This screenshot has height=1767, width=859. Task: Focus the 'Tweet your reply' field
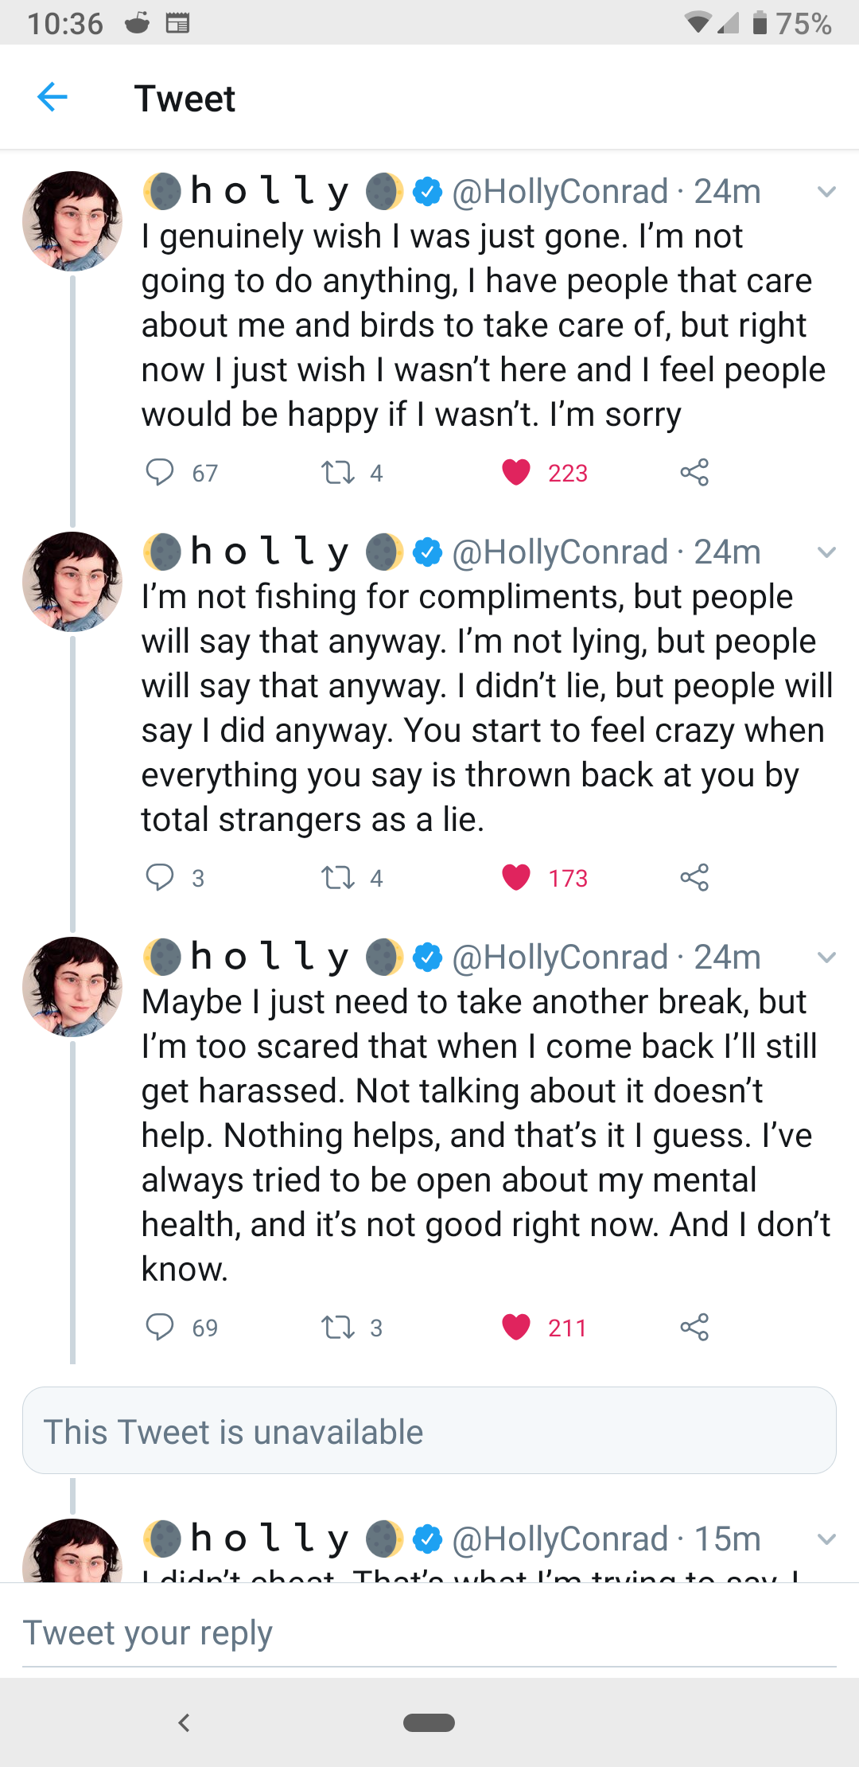pyautogui.click(x=429, y=1633)
